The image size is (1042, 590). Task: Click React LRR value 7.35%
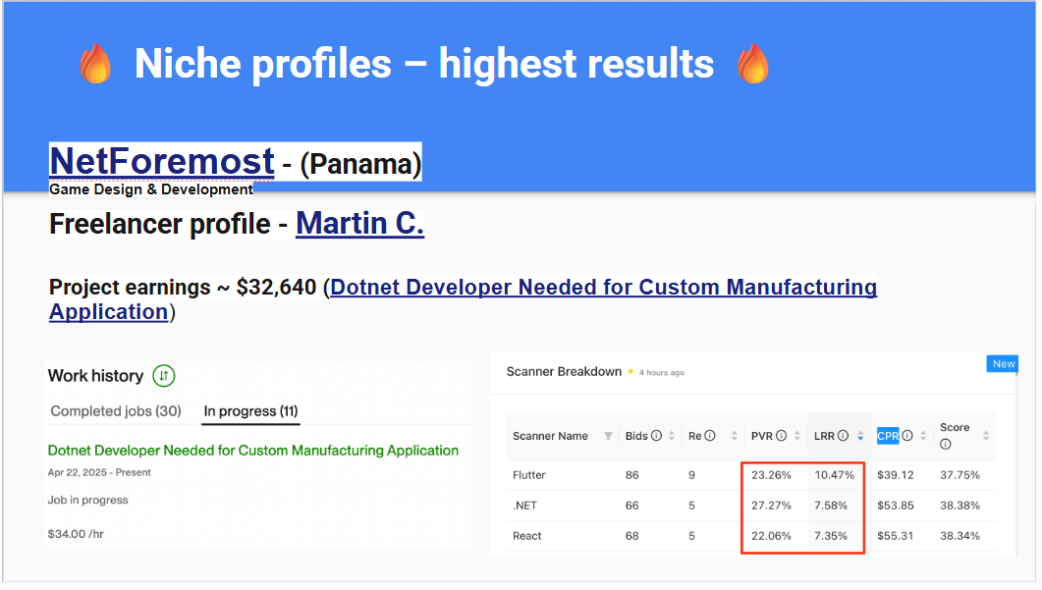pos(831,536)
